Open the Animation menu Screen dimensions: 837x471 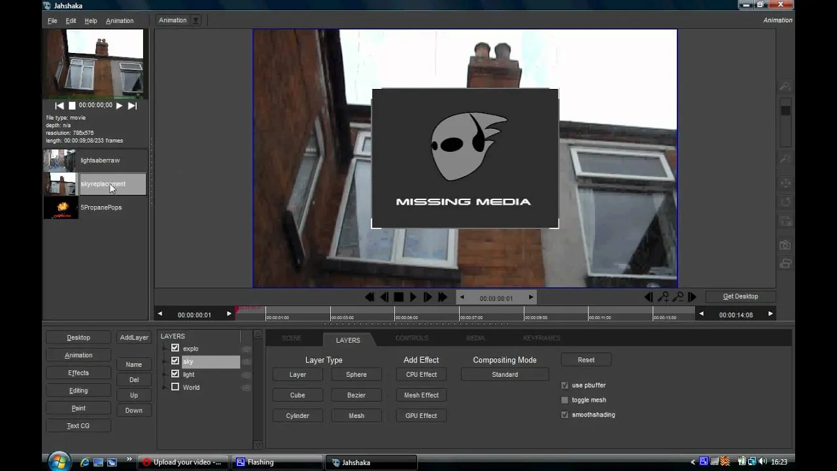point(120,21)
